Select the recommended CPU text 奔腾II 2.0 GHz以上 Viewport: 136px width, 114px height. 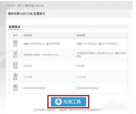click(87, 44)
